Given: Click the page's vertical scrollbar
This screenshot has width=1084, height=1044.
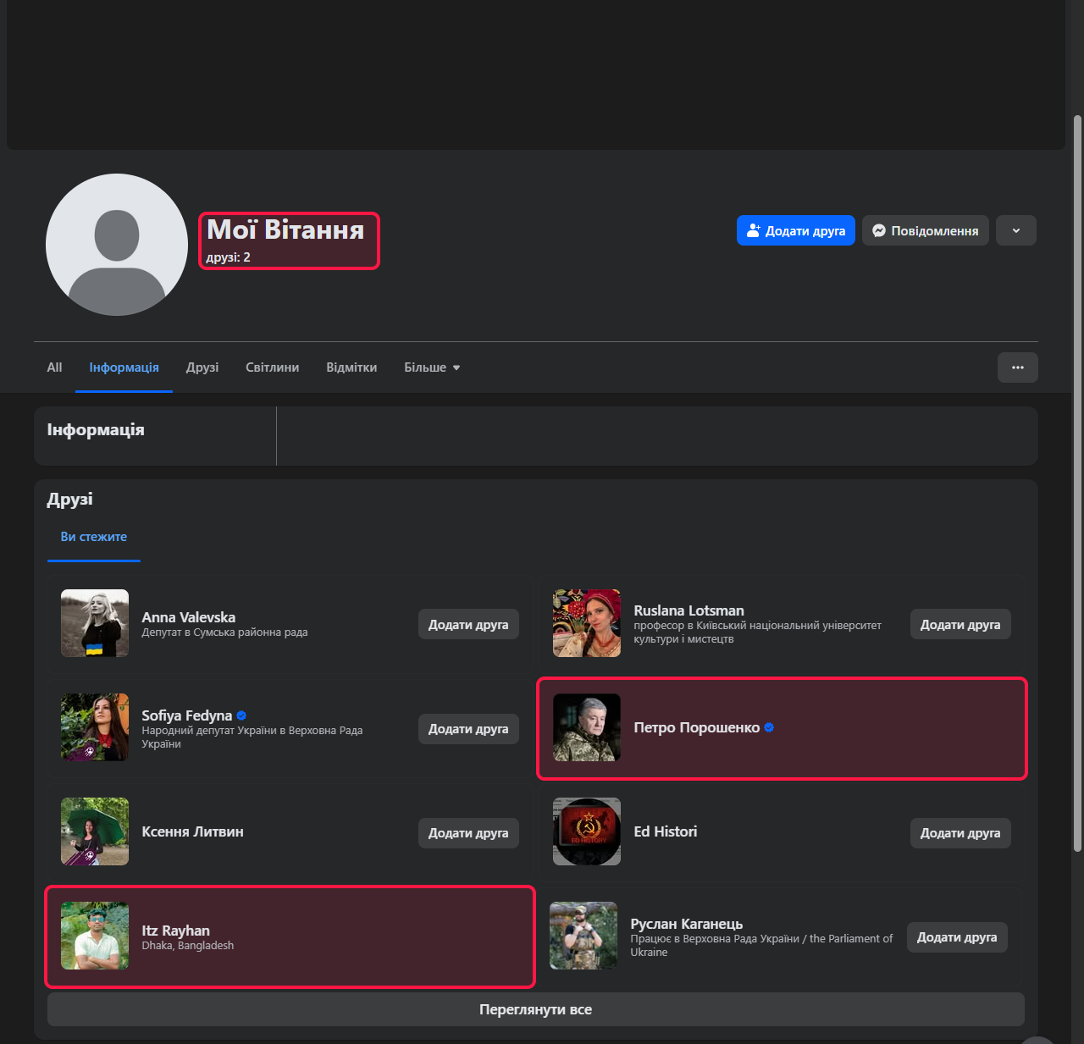Looking at the screenshot, I should pos(1077,483).
